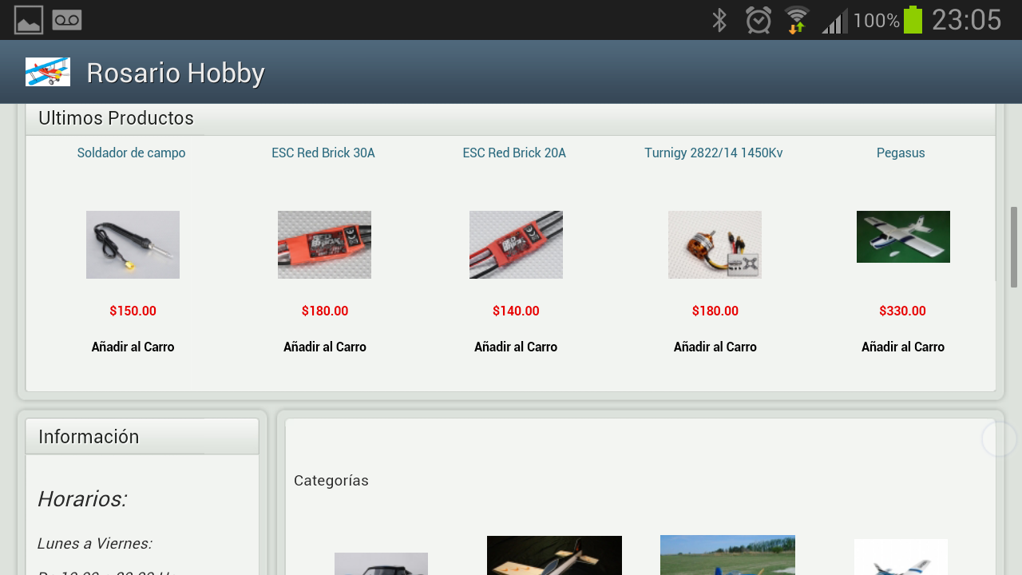Open the ESC Red Brick 30A link
Screen dimensions: 1022x575
(323, 153)
